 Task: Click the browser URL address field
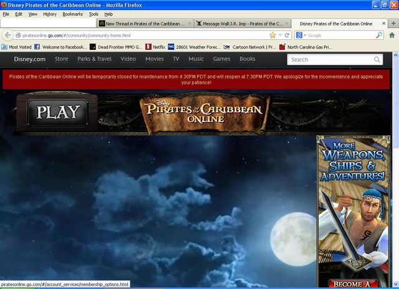(145, 36)
